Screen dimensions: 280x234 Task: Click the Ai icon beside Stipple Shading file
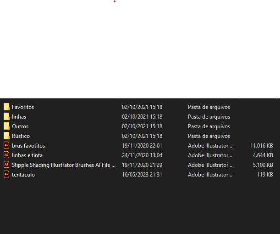tap(6, 165)
